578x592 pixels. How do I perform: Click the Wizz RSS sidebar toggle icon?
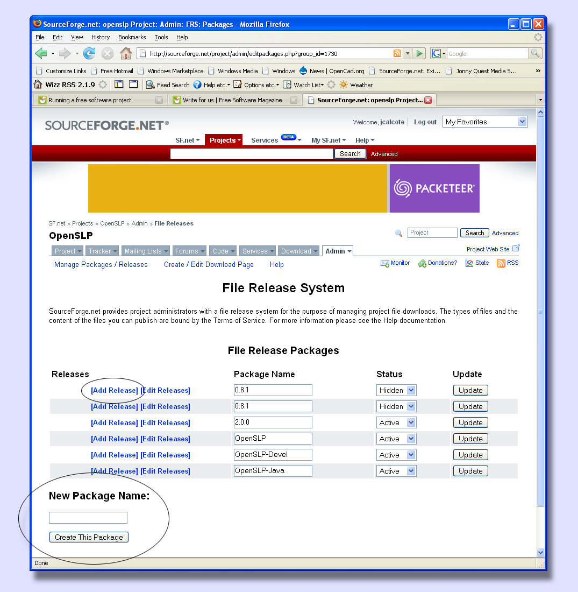point(119,84)
